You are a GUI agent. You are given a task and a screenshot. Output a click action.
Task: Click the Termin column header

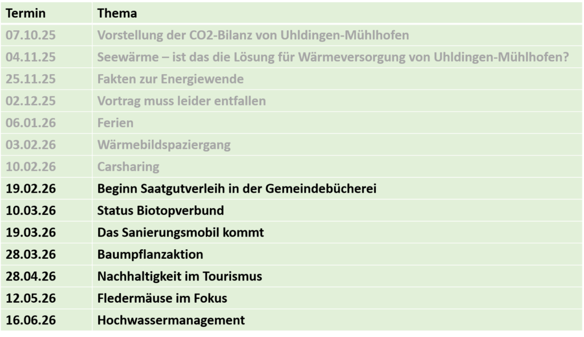(26, 13)
